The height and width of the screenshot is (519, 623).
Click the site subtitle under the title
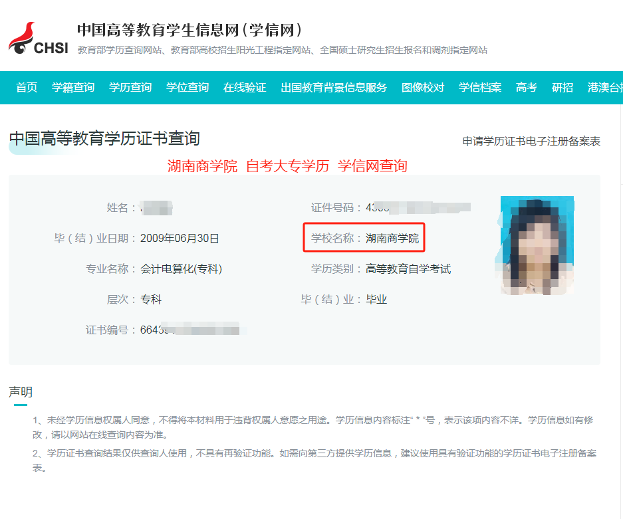point(282,50)
